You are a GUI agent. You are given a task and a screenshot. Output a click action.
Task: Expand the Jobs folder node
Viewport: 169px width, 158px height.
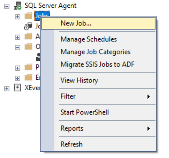click(18, 17)
